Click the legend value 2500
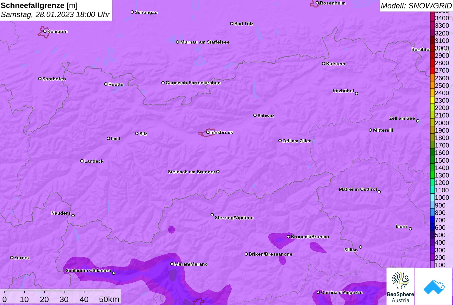453x305 pixels. click(x=442, y=86)
